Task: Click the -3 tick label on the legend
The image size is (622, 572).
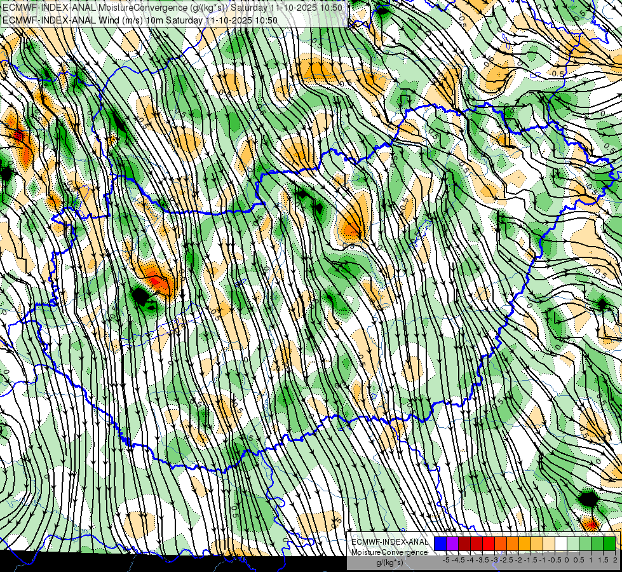Action: [x=495, y=560]
